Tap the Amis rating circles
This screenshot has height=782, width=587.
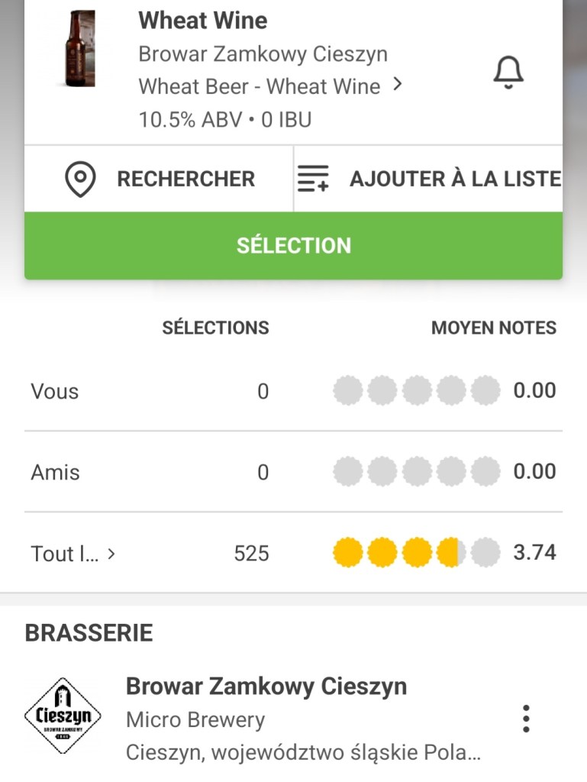pos(416,472)
